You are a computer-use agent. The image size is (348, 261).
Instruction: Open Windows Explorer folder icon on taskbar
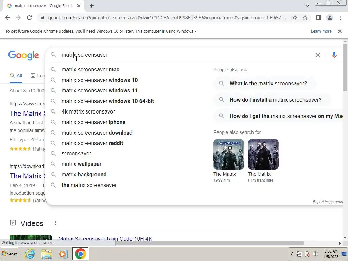point(47,254)
